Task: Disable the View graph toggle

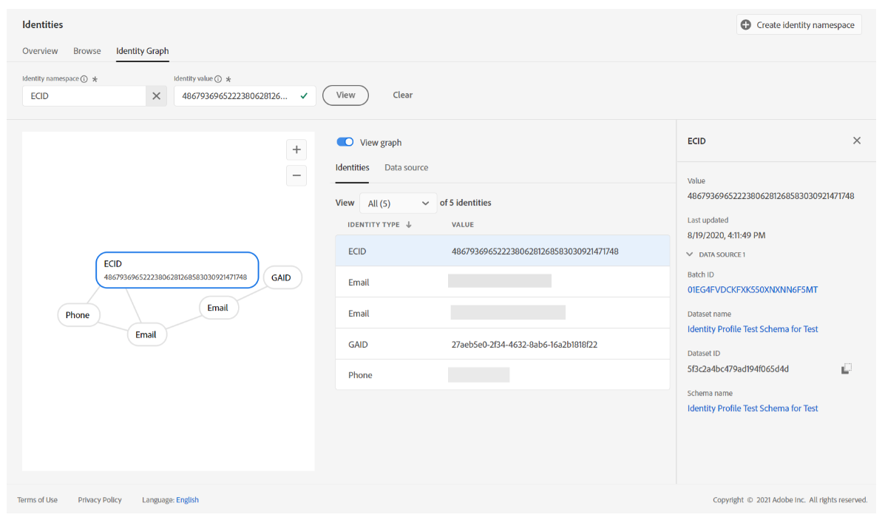Action: (x=344, y=141)
